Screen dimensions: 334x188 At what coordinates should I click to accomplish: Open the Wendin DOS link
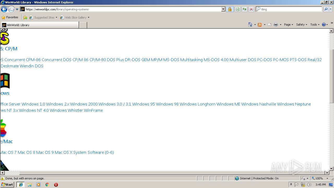pyautogui.click(x=32, y=66)
